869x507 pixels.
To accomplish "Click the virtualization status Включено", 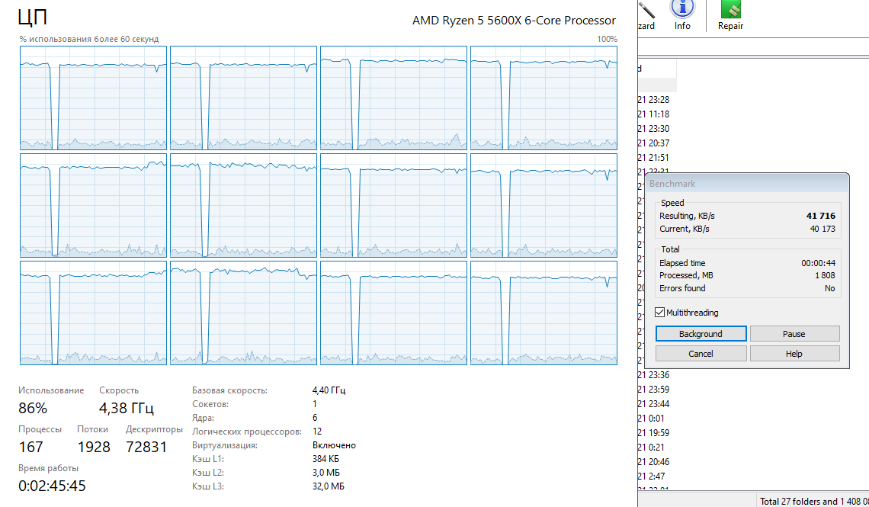I will coord(334,445).
